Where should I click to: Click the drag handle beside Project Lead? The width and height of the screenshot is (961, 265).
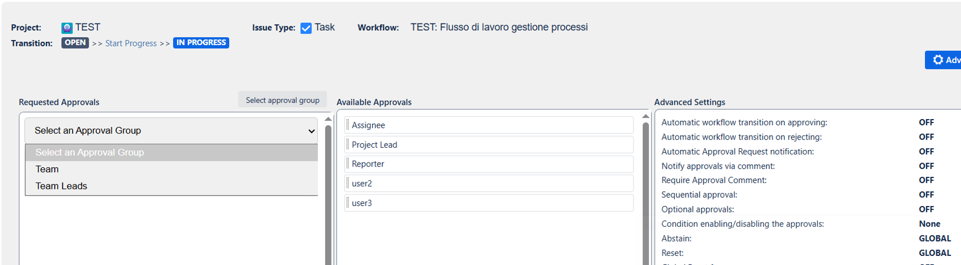point(348,144)
